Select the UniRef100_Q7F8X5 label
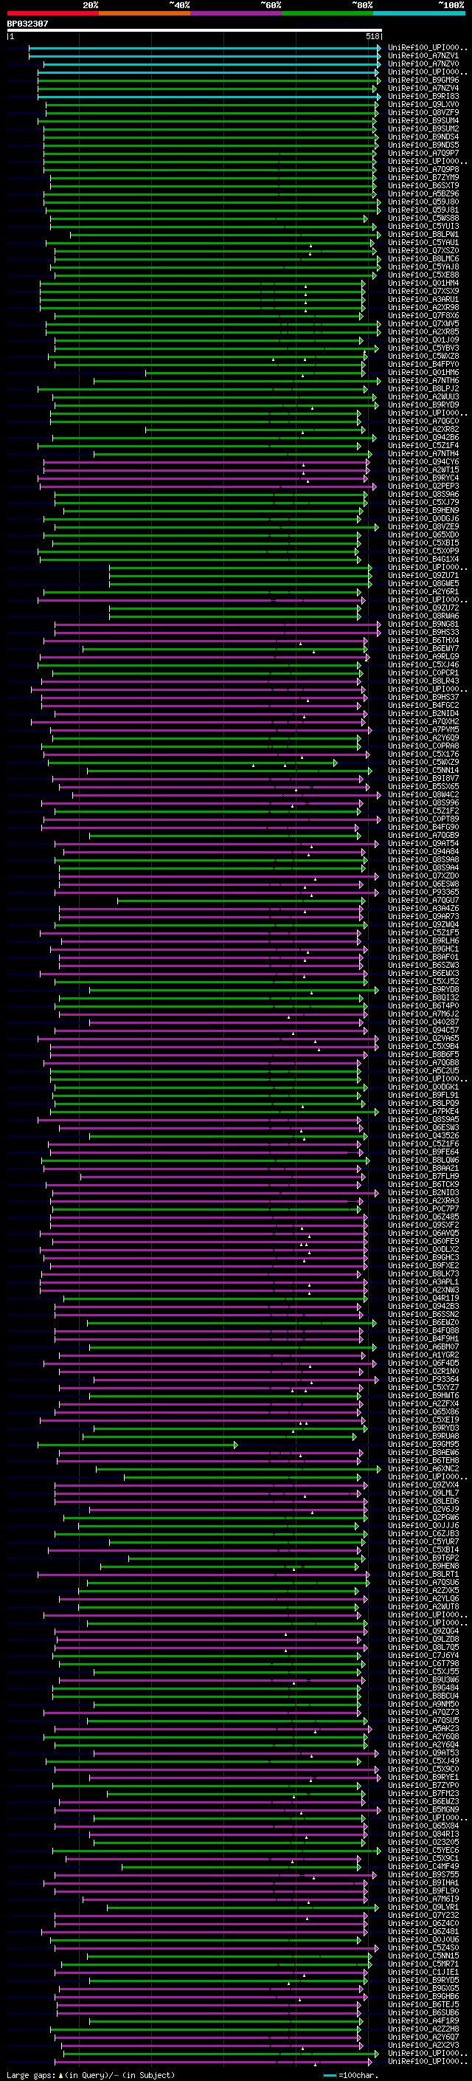Image resolution: width=472 pixels, height=2081 pixels. click(x=423, y=315)
